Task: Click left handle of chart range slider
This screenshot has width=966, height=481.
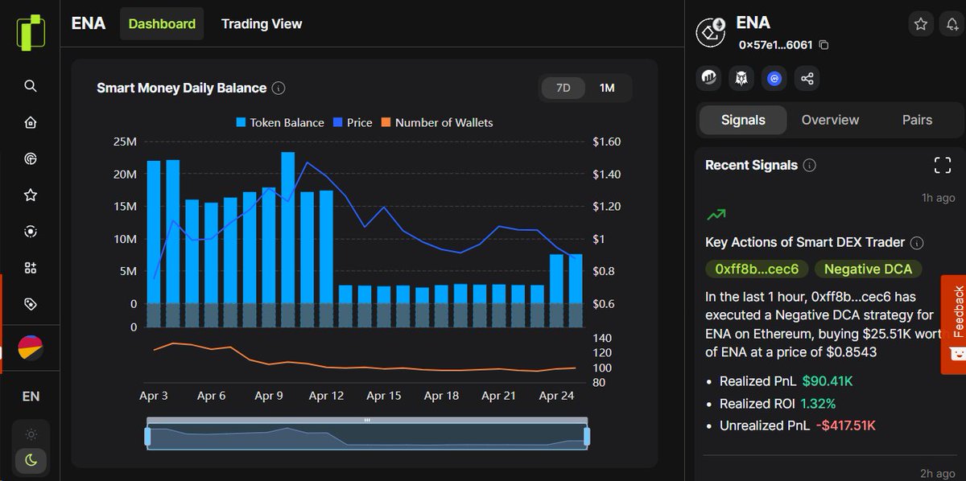Action: 147,437
